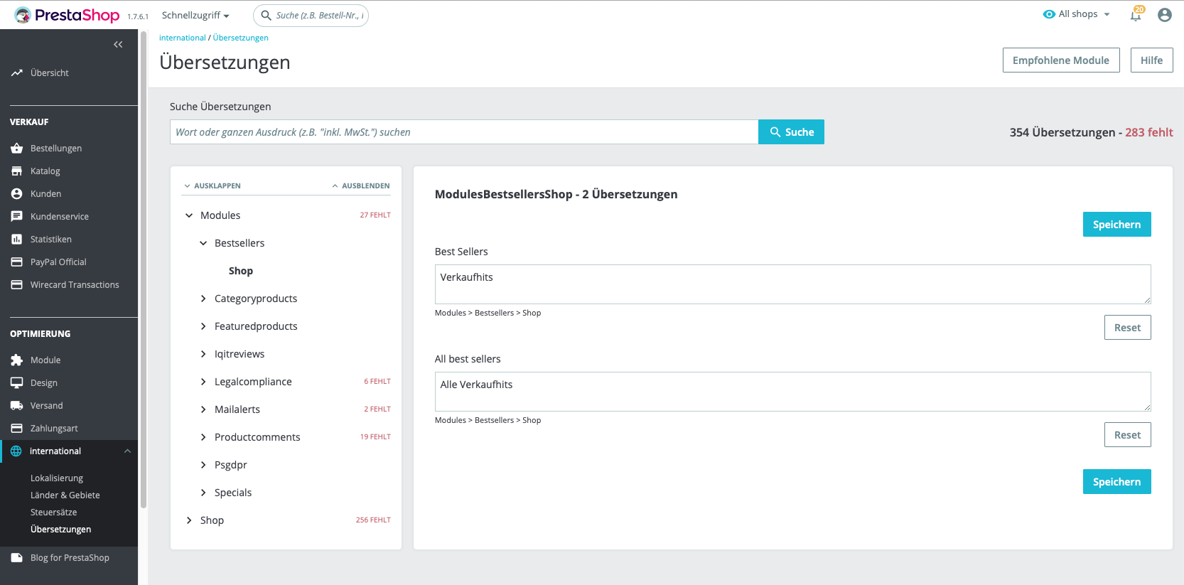
Task: Click the lower Speichern button
Action: point(1117,482)
